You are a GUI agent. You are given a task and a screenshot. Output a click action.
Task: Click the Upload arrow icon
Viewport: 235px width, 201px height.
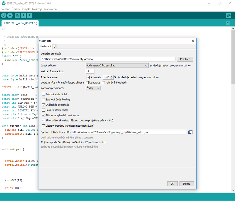pos(10,15)
